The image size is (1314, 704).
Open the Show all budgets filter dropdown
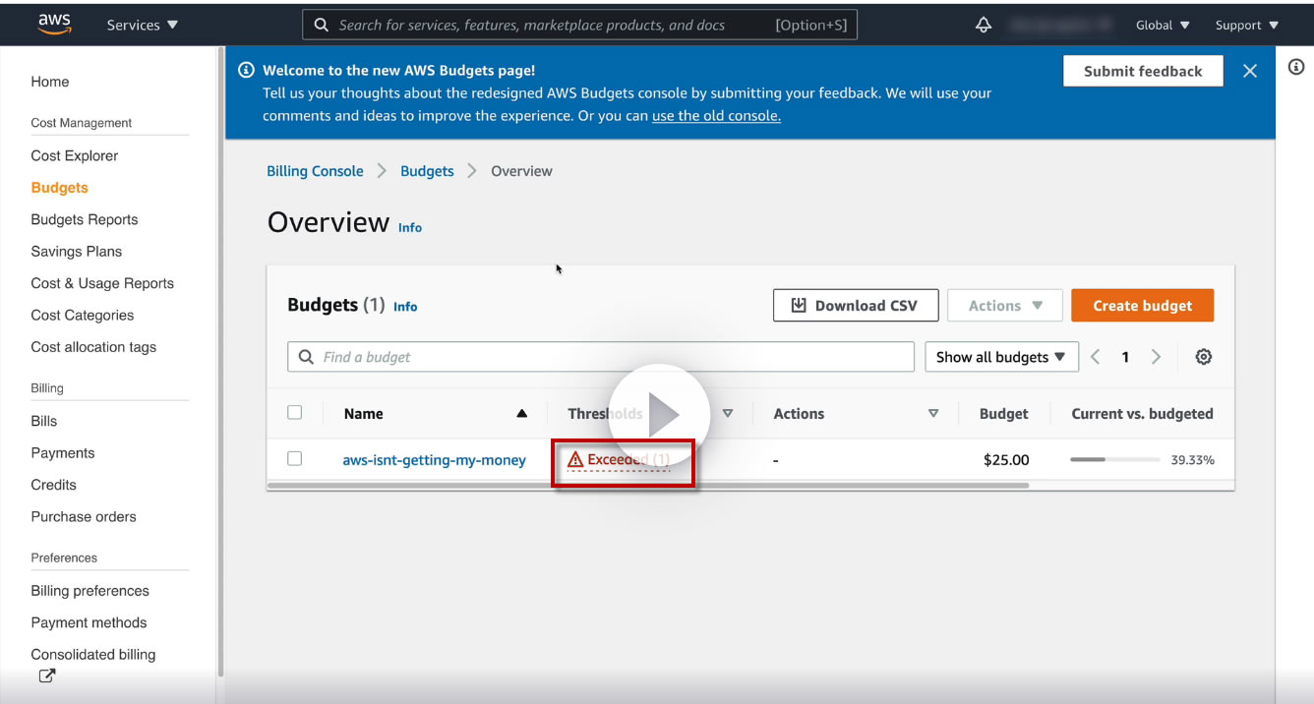tap(1000, 357)
